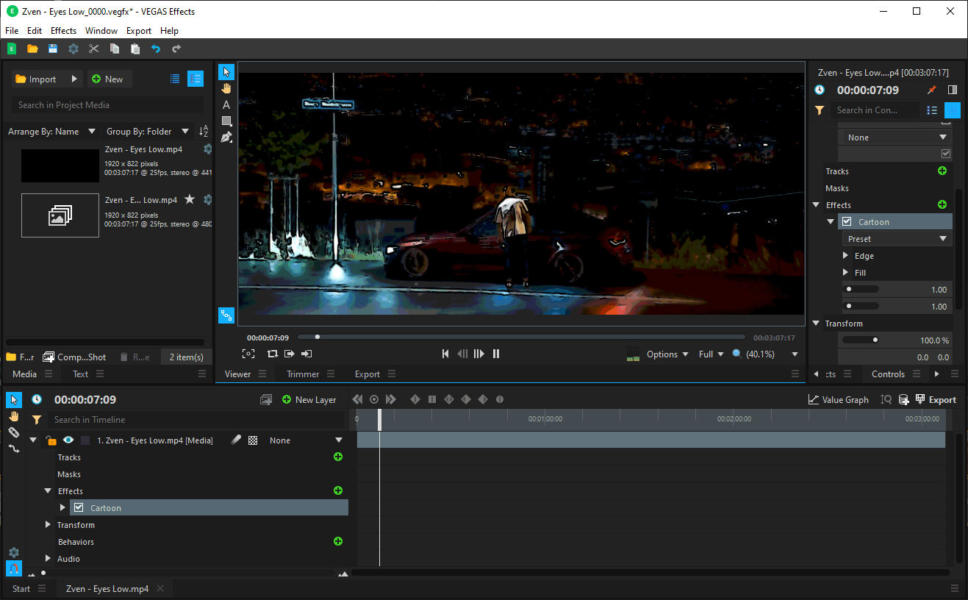The image size is (968, 600).
Task: Open the Value Graph view
Action: pyautogui.click(x=838, y=399)
